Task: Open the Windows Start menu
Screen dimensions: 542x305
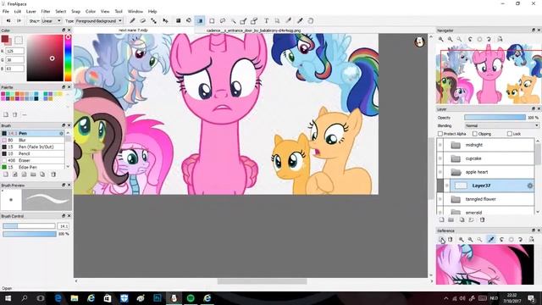Action: (8, 297)
